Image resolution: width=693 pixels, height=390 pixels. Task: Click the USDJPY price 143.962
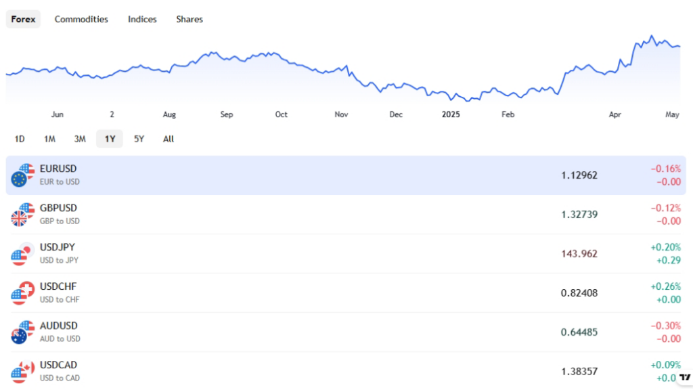[x=579, y=253]
